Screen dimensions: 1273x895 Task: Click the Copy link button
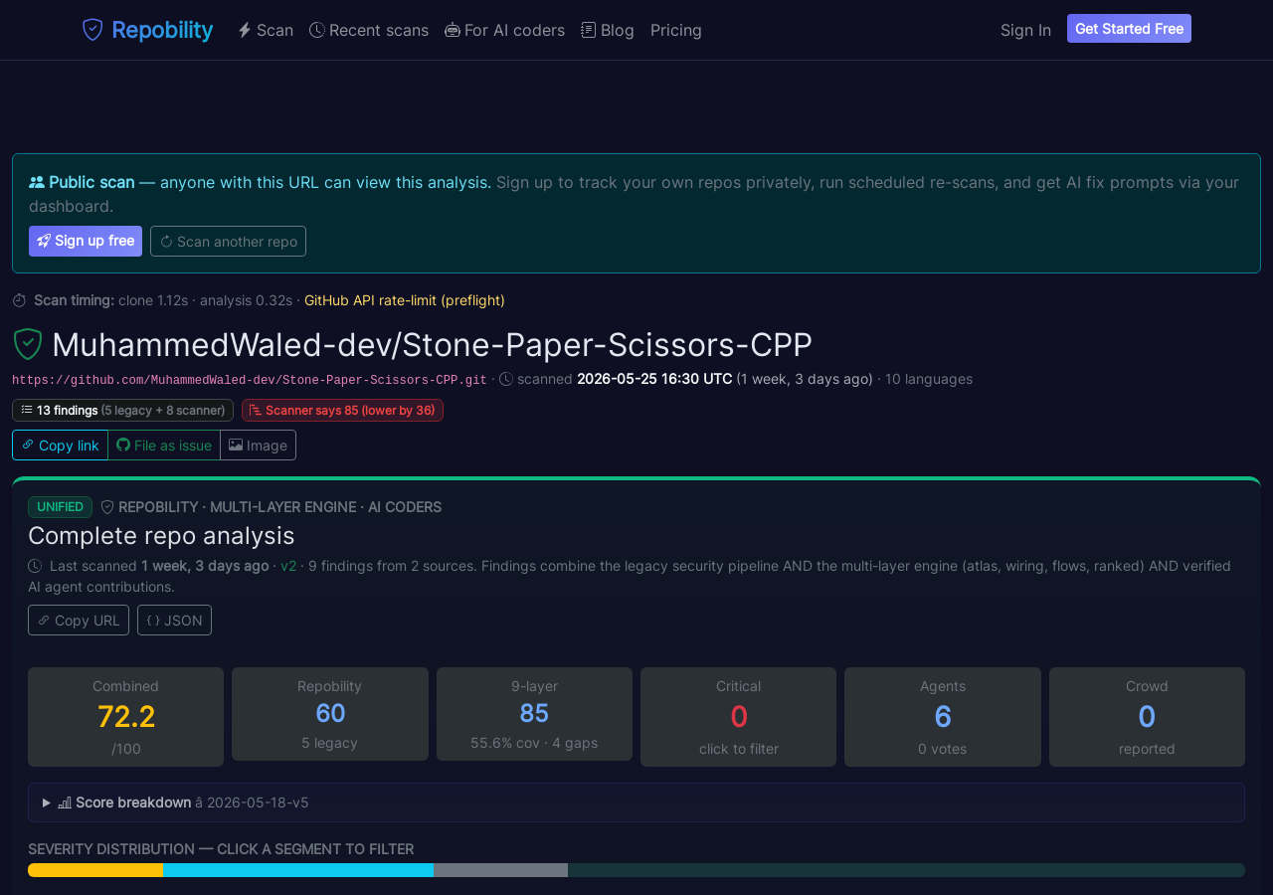tap(60, 446)
